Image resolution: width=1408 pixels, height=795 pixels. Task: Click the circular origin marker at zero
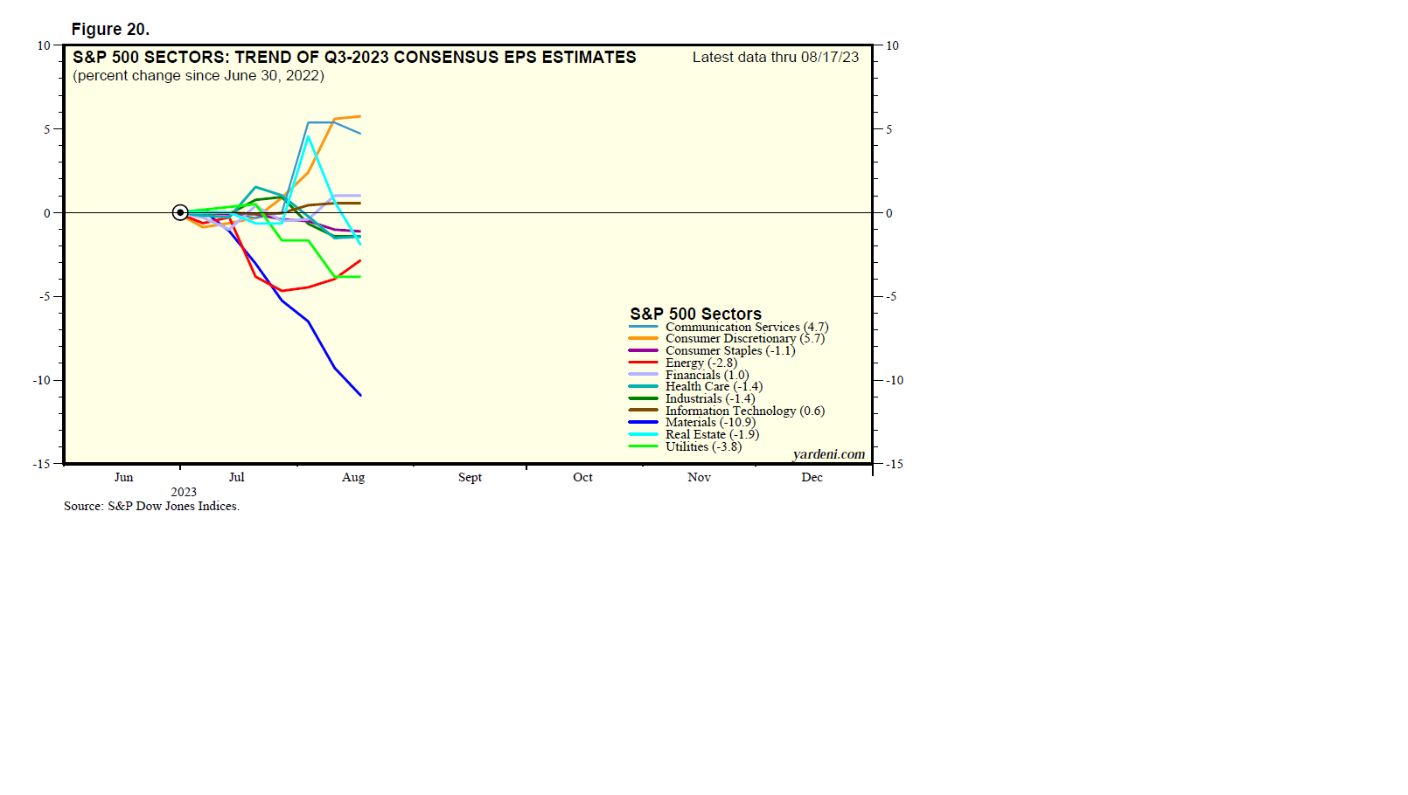(180, 212)
